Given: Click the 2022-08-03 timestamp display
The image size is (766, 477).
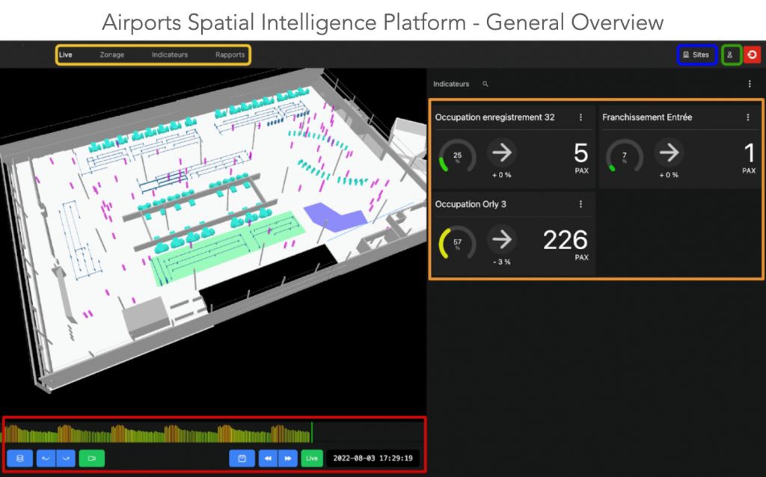Looking at the screenshot, I should (x=372, y=458).
